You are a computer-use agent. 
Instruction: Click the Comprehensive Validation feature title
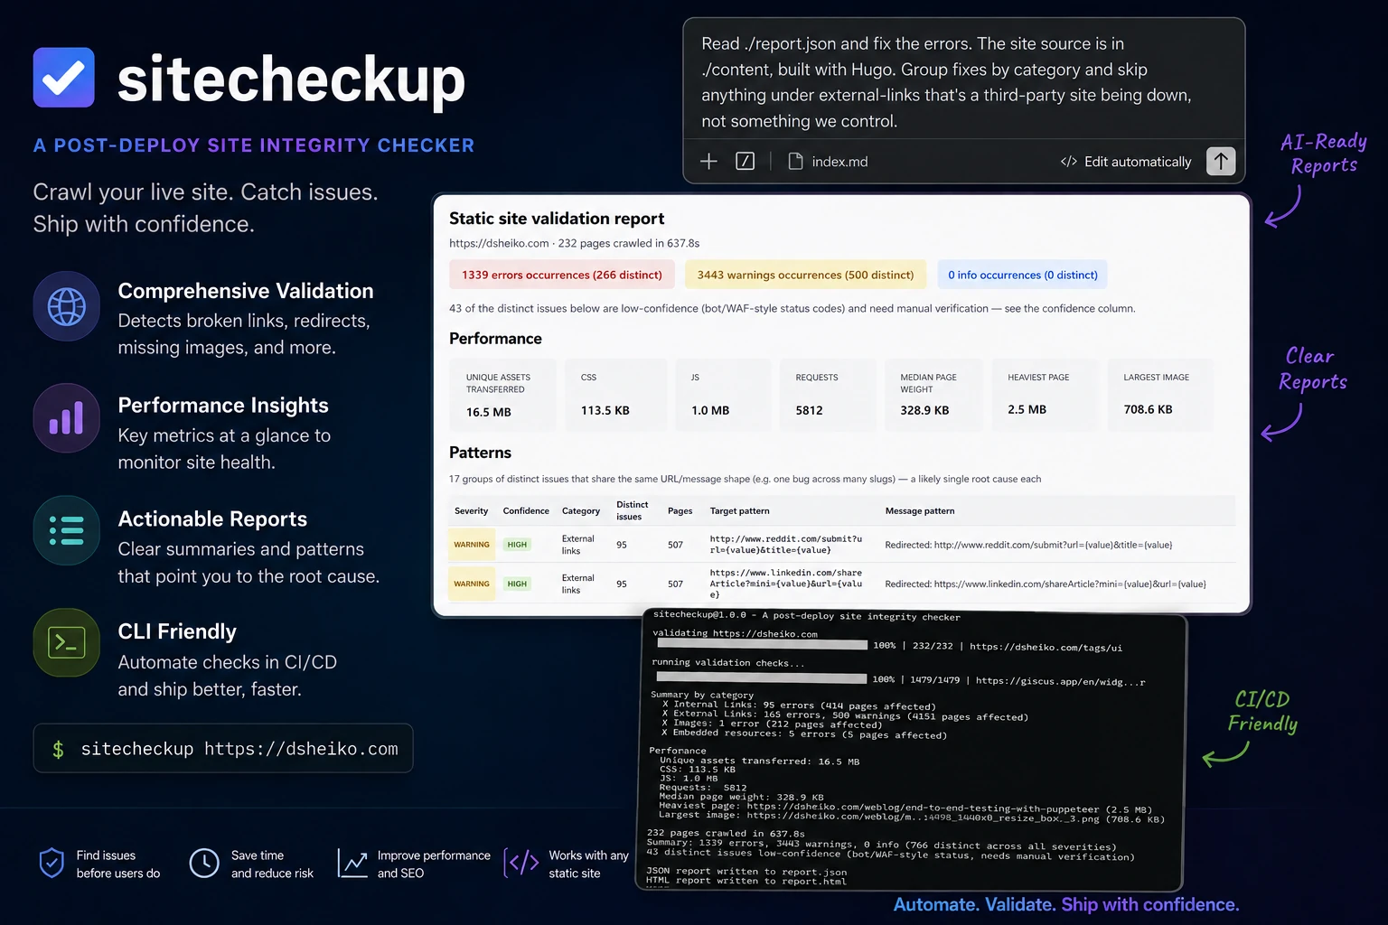pyautogui.click(x=246, y=291)
